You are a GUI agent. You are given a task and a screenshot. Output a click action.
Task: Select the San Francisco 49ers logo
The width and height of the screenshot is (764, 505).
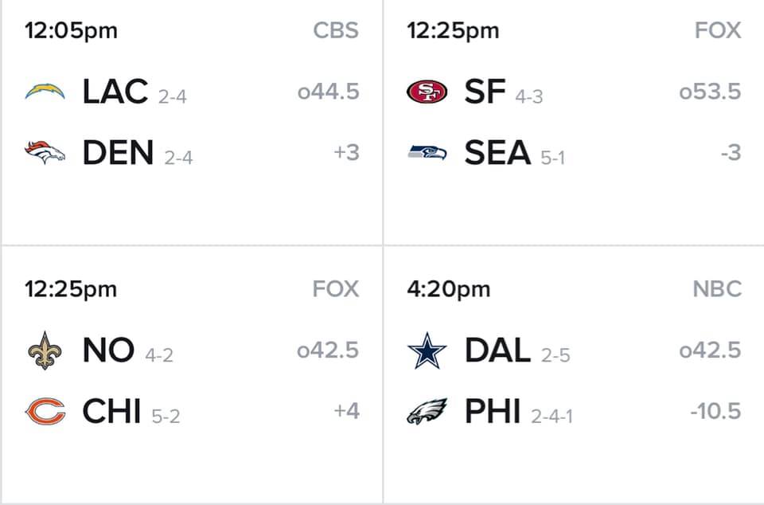[427, 92]
